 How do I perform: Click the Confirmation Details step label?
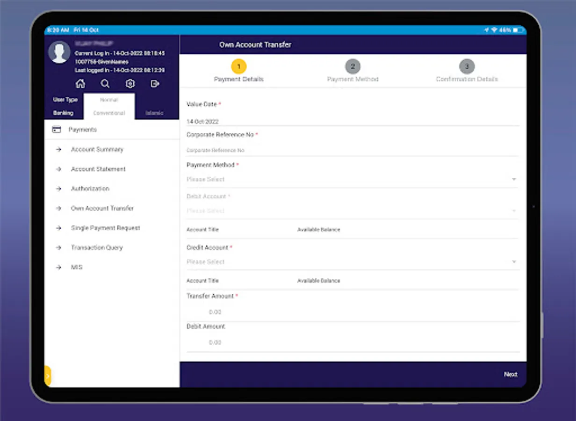coord(467,80)
